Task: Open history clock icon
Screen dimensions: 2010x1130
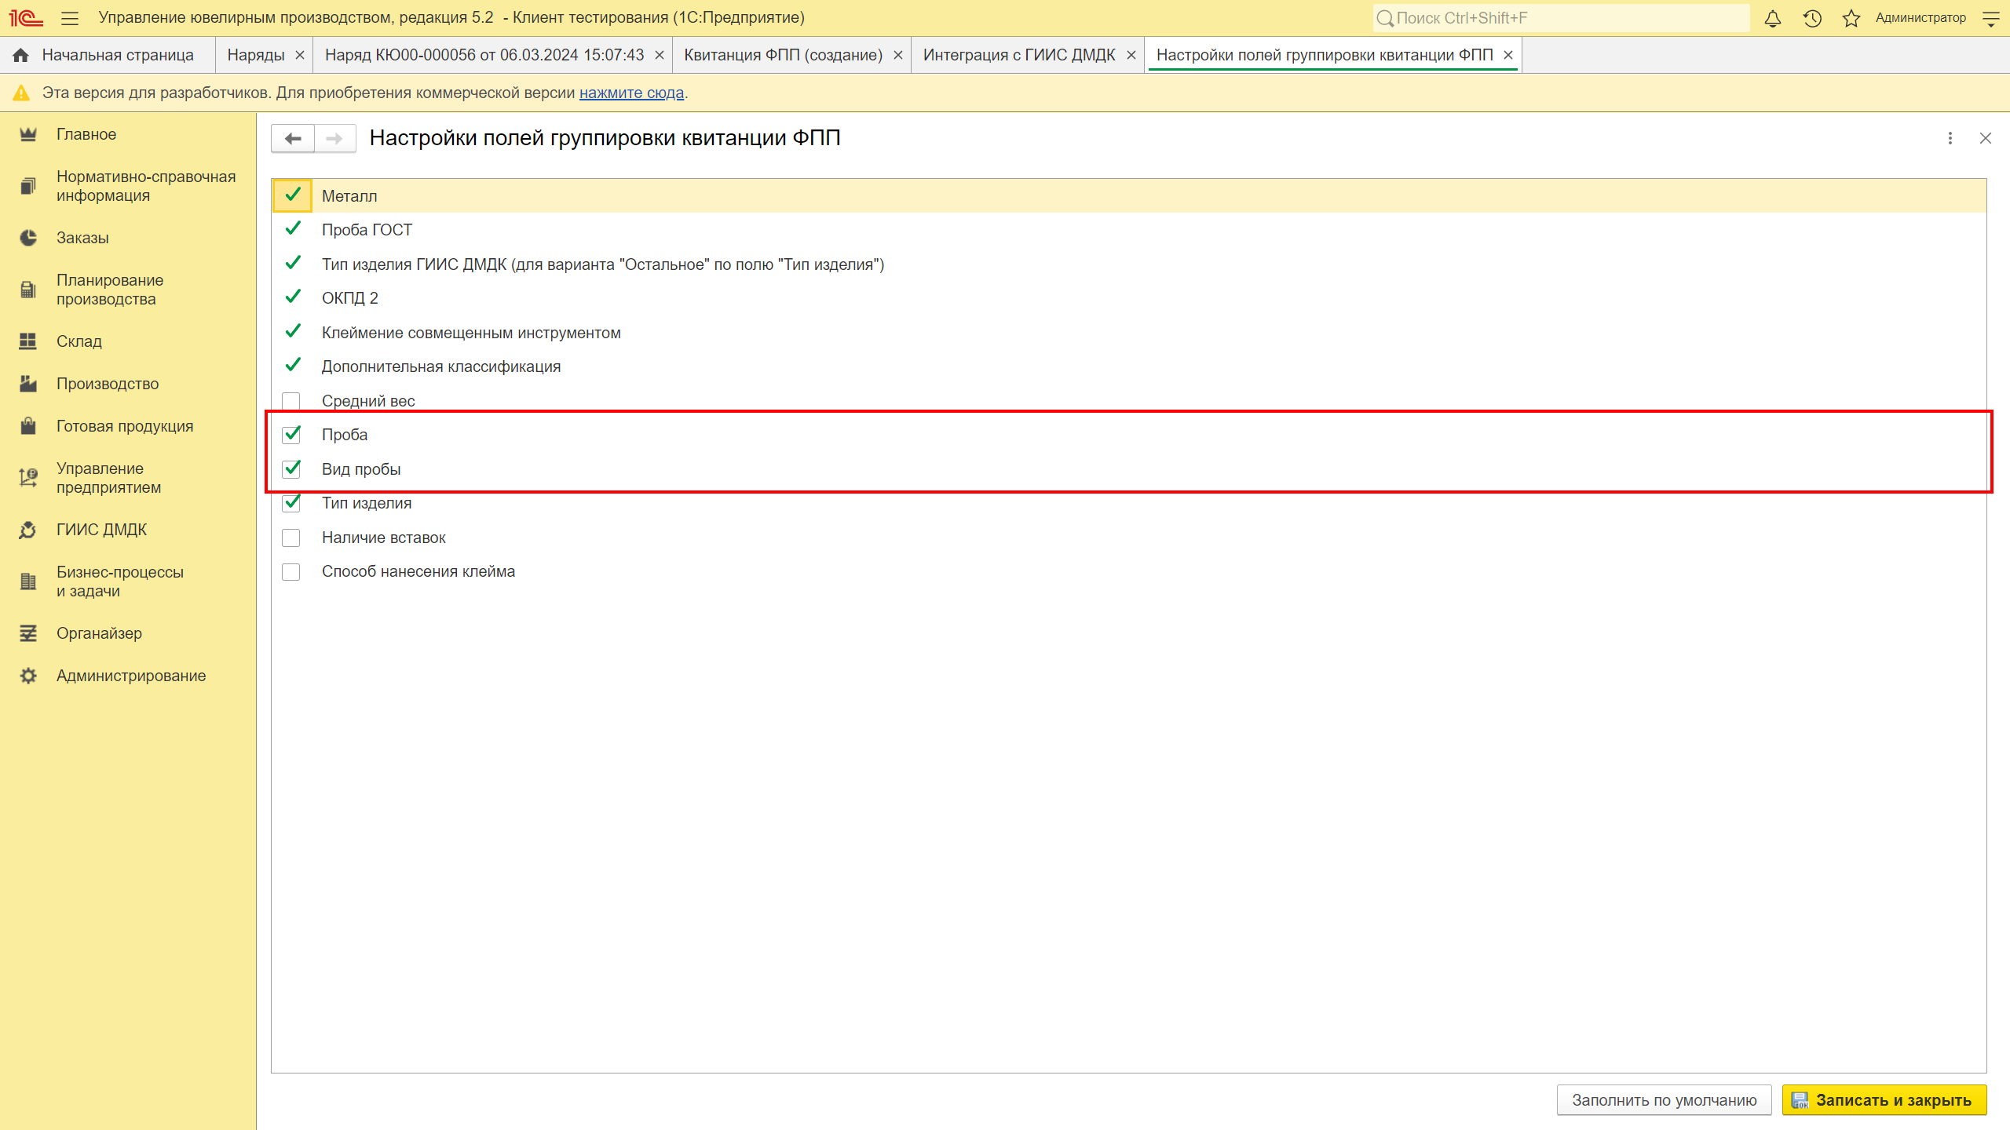Action: point(1812,18)
